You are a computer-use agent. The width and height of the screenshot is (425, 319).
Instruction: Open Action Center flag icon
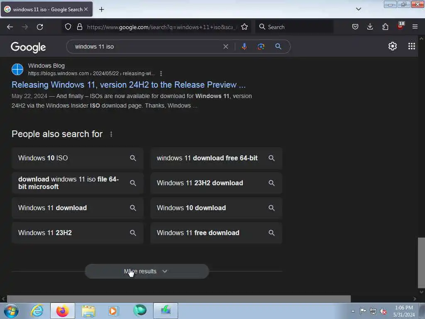tap(363, 311)
